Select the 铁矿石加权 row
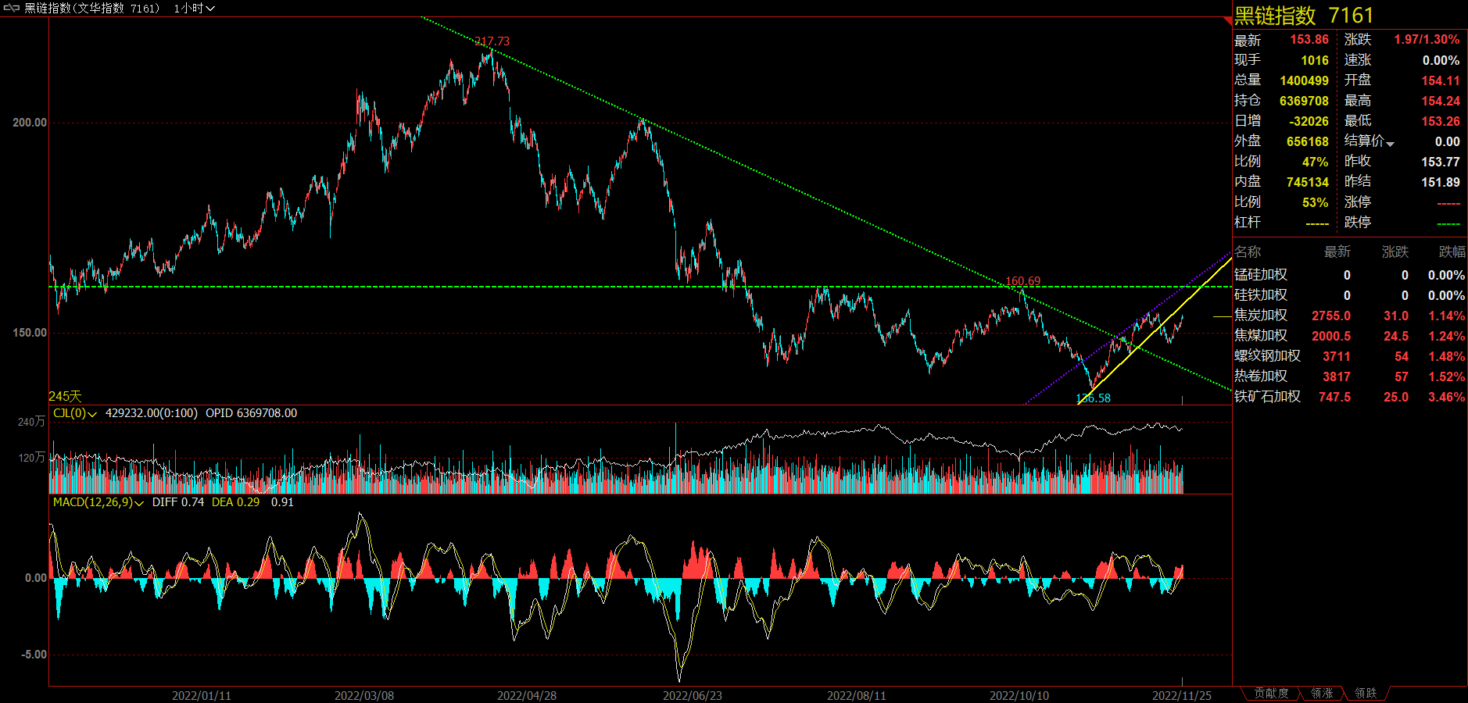 [x=1350, y=397]
